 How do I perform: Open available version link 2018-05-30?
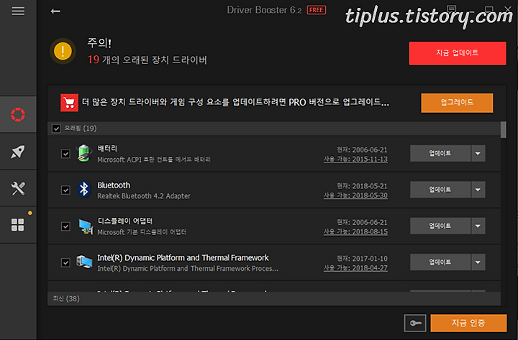(355, 196)
